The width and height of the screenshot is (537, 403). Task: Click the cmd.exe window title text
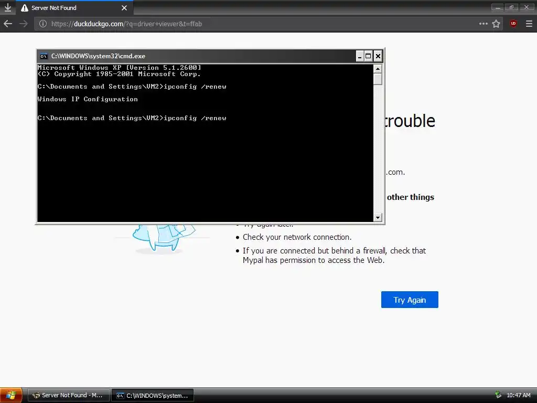click(98, 56)
